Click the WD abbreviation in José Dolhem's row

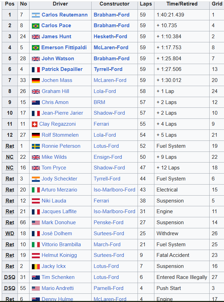tap(10, 233)
